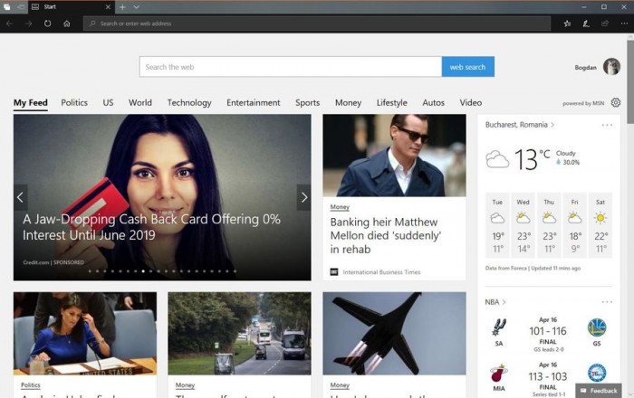The height and width of the screenshot is (398, 634).
Task: Switch to the Politics tab
Action: tap(74, 103)
